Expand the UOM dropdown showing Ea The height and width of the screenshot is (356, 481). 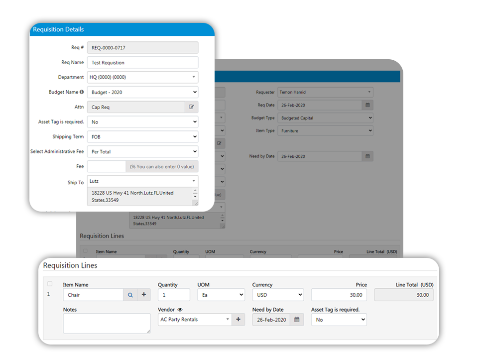pos(221,295)
